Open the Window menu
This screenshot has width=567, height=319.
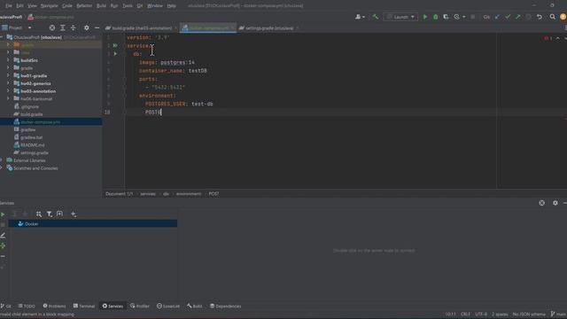(x=155, y=5)
